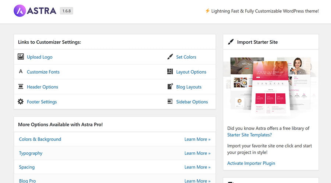The width and height of the screenshot is (331, 183).
Task: Open the Upload Logo link
Action: [39, 57]
